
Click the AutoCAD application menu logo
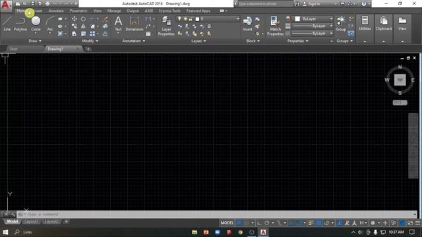pyautogui.click(x=6, y=5)
